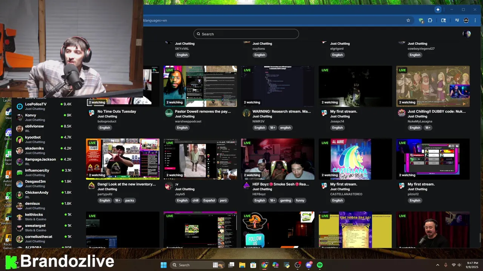Click the CASTELLANASTEREO username link
Image resolution: width=483 pixels, height=271 pixels.
click(x=346, y=194)
